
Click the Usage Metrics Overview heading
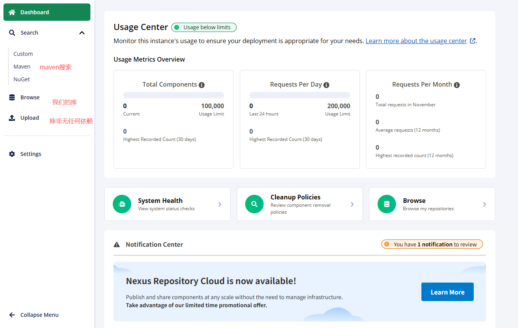point(149,59)
